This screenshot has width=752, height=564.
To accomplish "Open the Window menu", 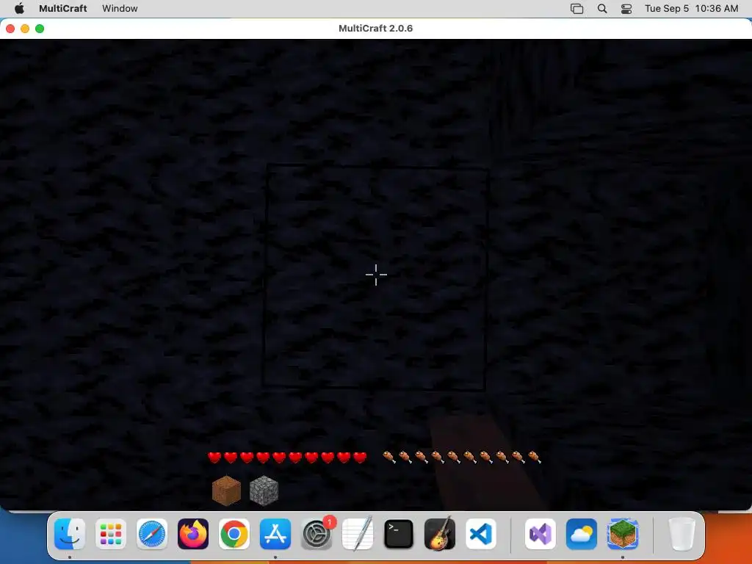I will point(120,9).
